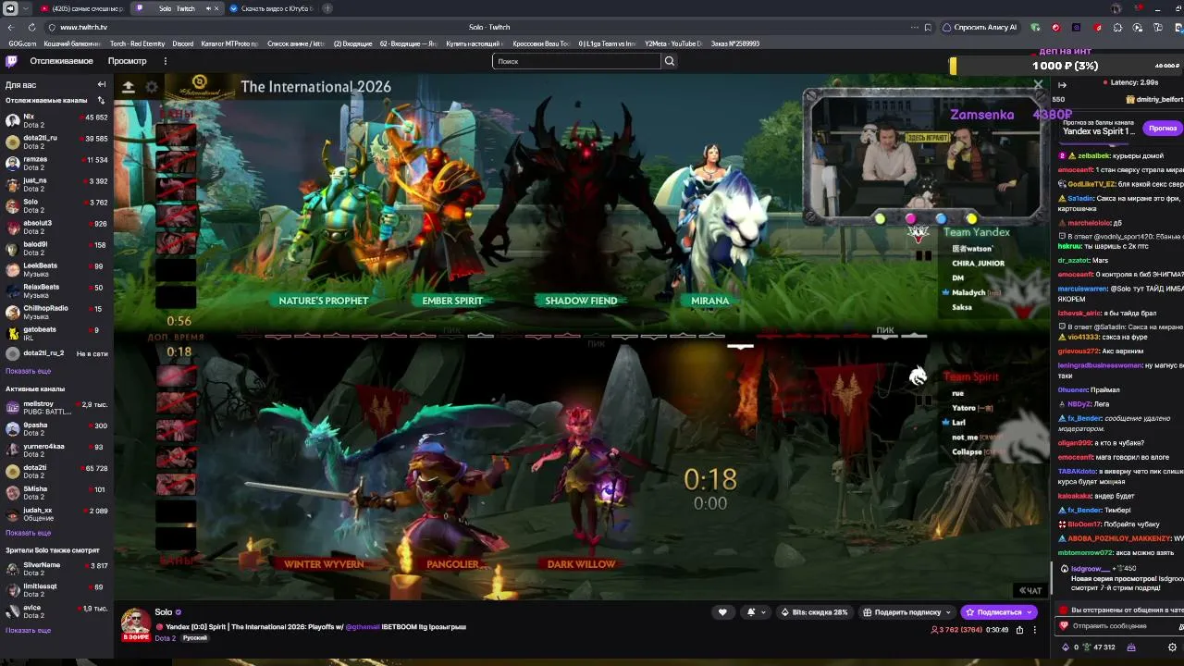Click the Подписаться subscribe button
The height and width of the screenshot is (666, 1184).
(998, 611)
